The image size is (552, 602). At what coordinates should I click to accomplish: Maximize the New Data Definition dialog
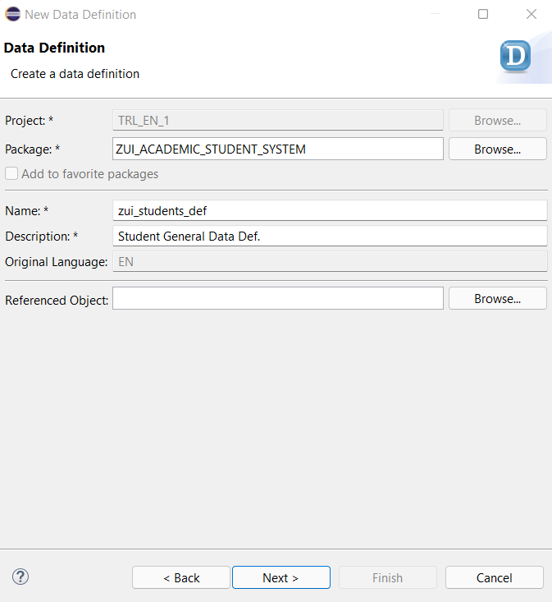click(x=483, y=14)
